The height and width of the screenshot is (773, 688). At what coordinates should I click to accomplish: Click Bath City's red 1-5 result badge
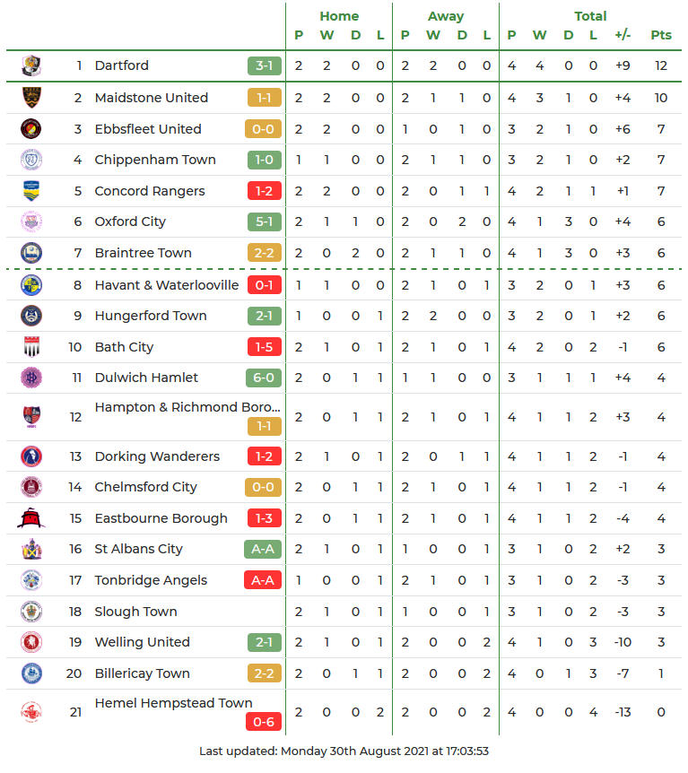coord(264,347)
